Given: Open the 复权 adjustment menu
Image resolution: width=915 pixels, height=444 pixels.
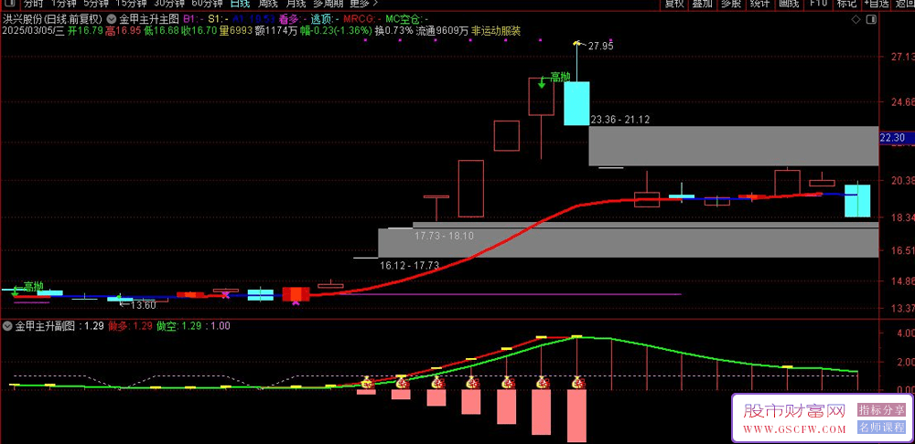Looking at the screenshot, I should [x=674, y=3].
